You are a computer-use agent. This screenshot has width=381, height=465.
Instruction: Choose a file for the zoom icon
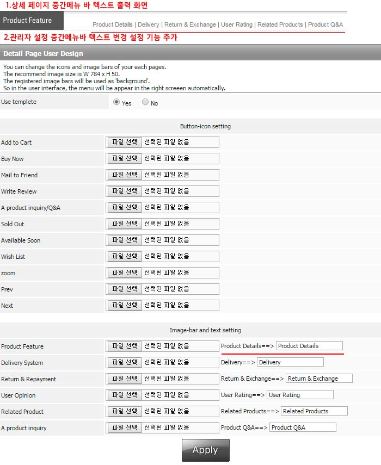tap(125, 273)
